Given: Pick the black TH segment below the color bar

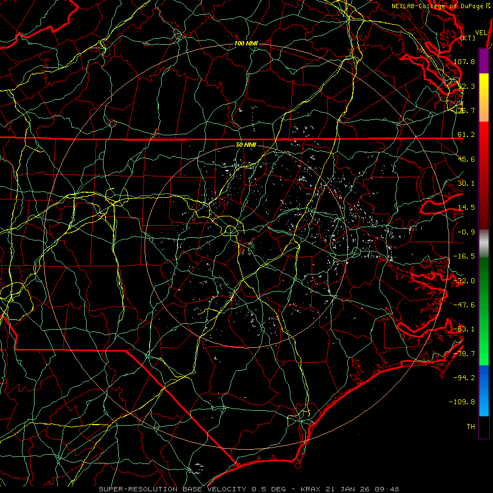Looking at the screenshot, I should point(484,427).
